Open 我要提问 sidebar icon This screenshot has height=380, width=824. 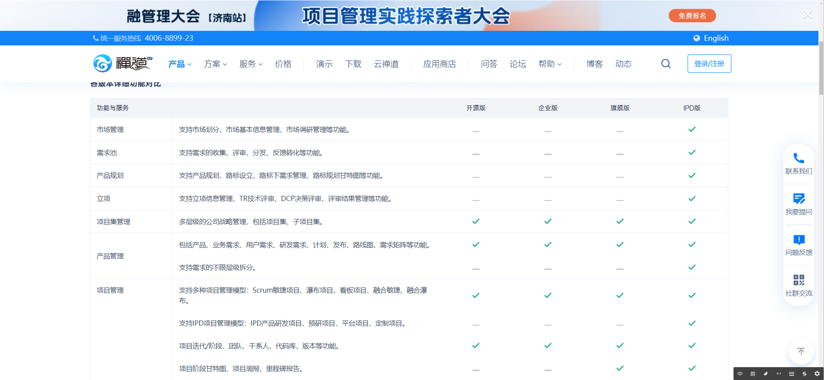tap(799, 204)
